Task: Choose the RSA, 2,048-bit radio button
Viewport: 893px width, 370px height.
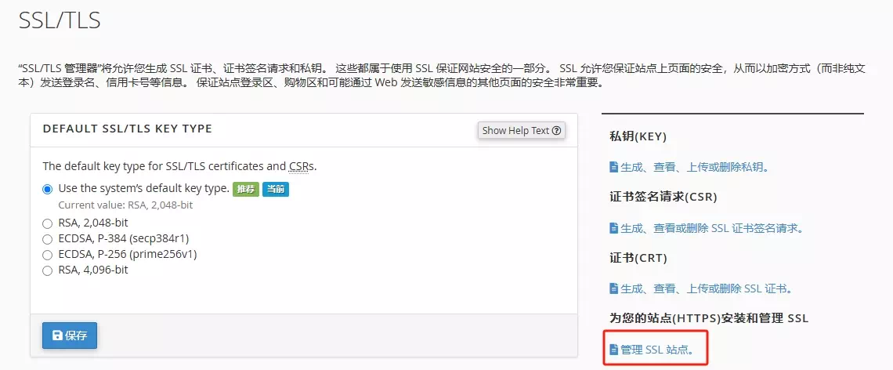Action: click(x=48, y=223)
